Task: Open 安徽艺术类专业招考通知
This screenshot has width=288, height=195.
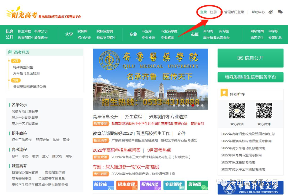Action: pyautogui.click(x=179, y=140)
